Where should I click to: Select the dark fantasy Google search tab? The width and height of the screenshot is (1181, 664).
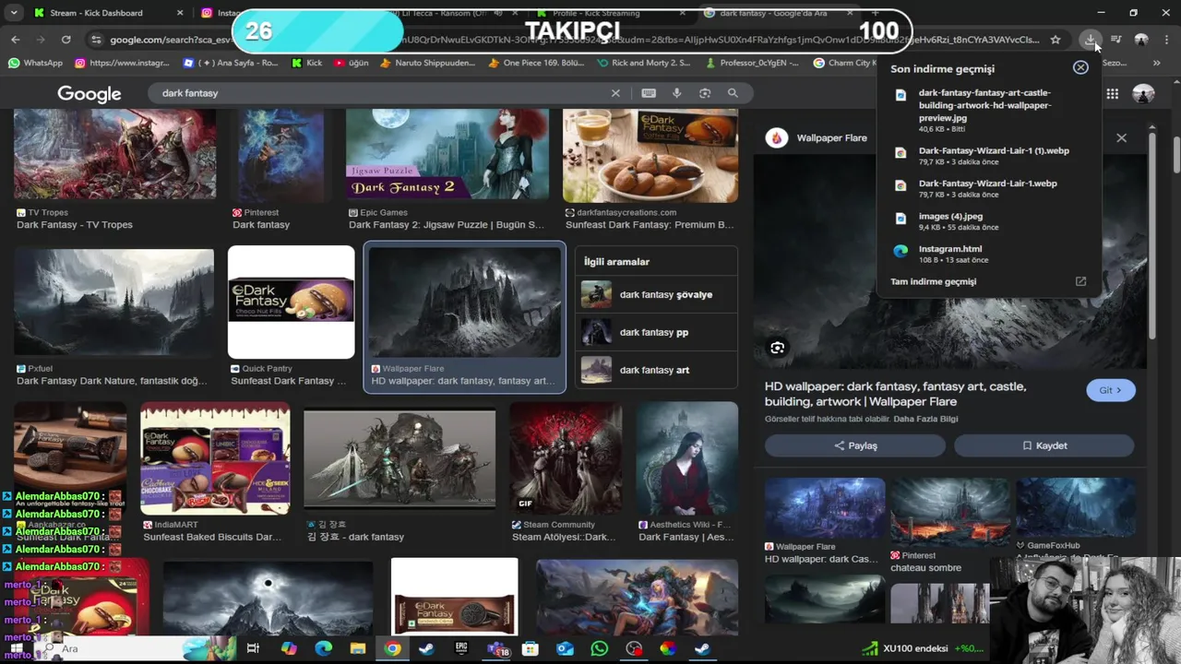(773, 13)
